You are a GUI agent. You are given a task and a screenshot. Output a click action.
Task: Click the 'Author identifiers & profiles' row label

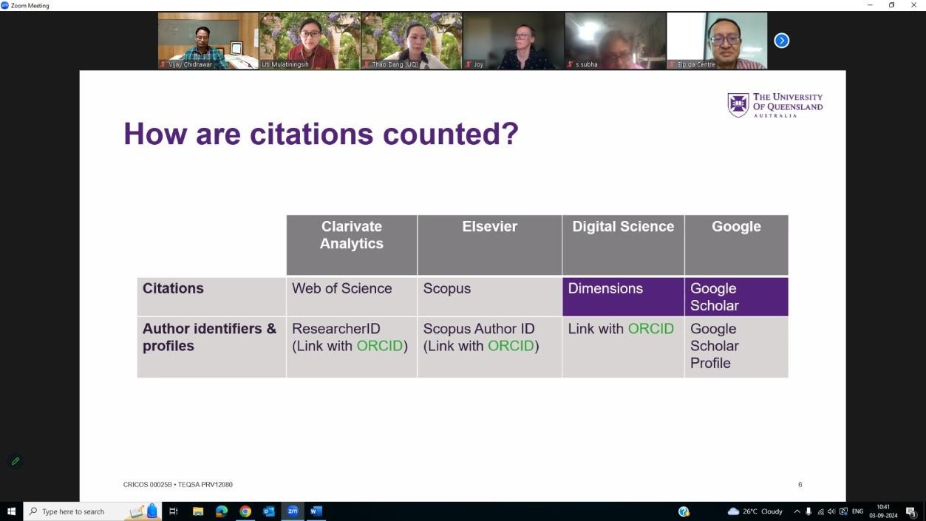tap(211, 347)
